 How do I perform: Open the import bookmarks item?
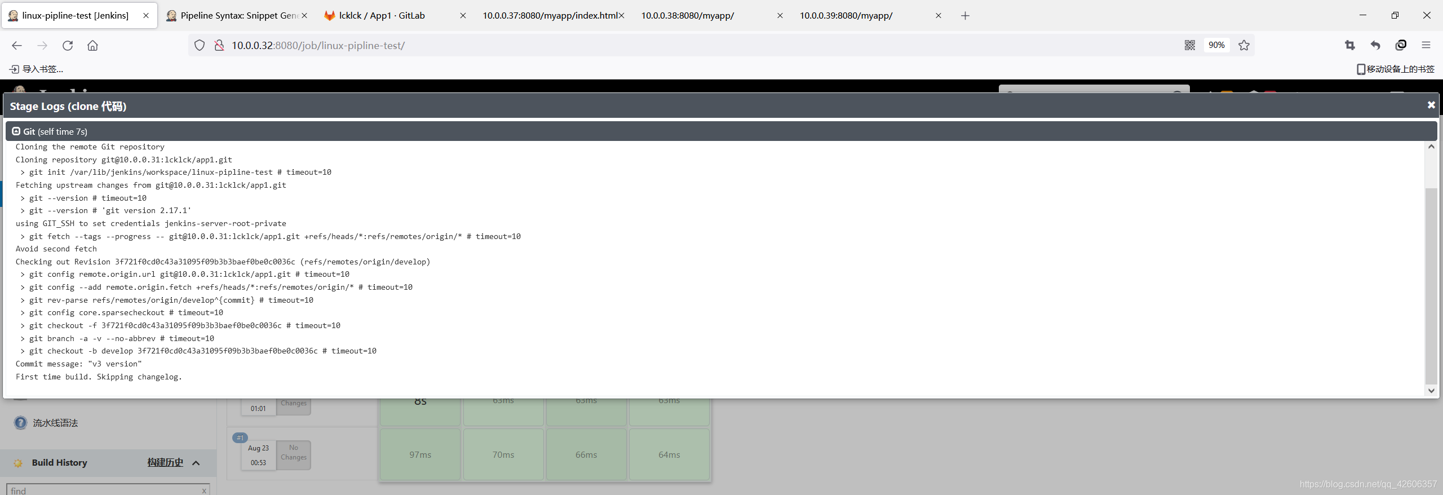[x=36, y=69]
